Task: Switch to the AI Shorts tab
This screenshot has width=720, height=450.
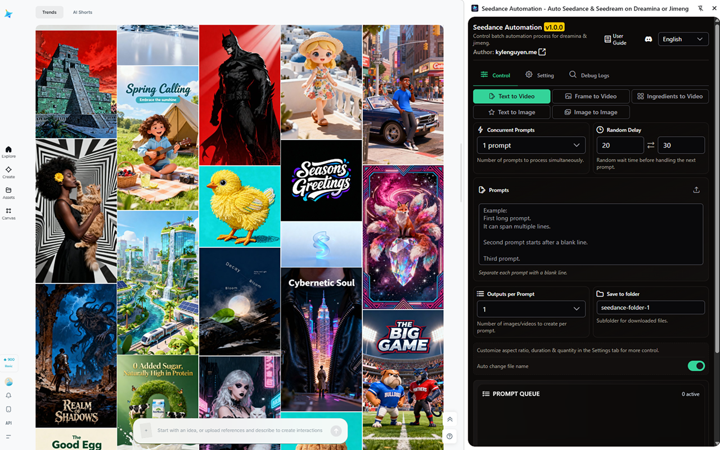Action: [x=83, y=12]
